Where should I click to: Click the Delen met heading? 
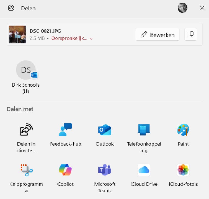click(20, 109)
